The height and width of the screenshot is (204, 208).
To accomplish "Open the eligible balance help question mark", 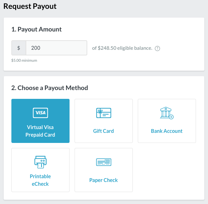I will [157, 48].
